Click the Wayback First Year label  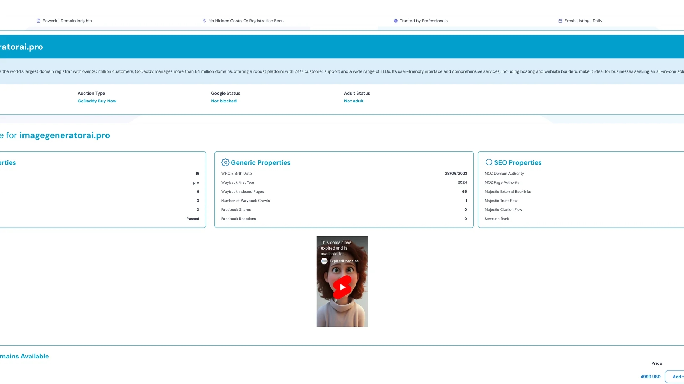238,183
